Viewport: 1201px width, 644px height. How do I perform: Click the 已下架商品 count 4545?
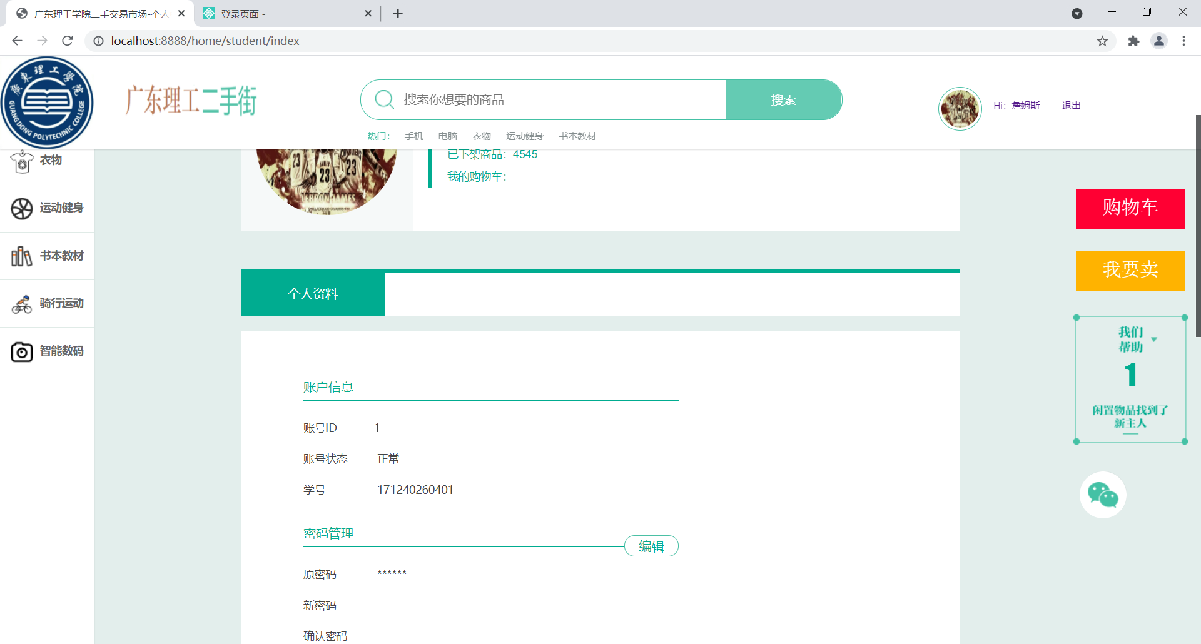coord(525,154)
